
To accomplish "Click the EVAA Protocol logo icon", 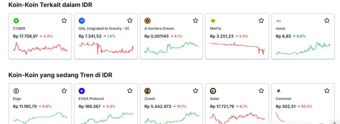I will (82, 91).
